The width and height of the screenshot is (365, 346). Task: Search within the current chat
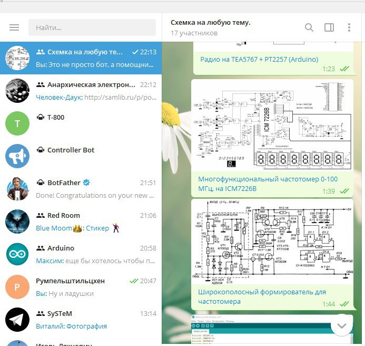[x=309, y=27]
